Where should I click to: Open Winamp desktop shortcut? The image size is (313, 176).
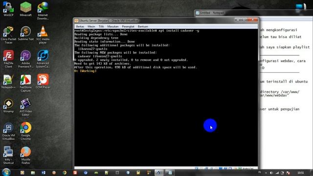coord(8,106)
